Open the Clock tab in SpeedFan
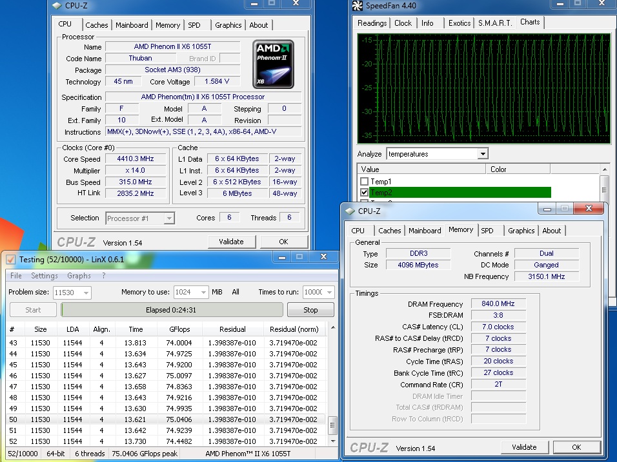 point(403,23)
